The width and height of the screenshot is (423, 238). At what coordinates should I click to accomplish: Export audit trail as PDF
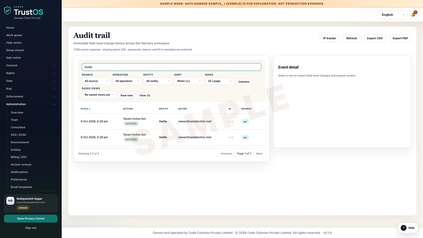pos(400,38)
